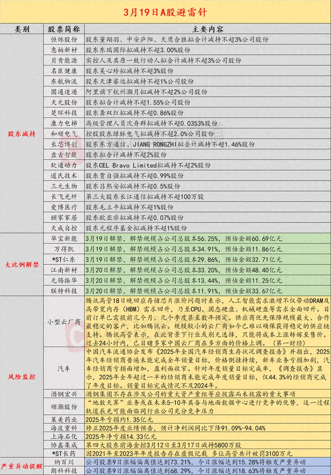Click content mentioning '11.91%' and '33.67亿元'
331x475 pixels.
(184, 291)
